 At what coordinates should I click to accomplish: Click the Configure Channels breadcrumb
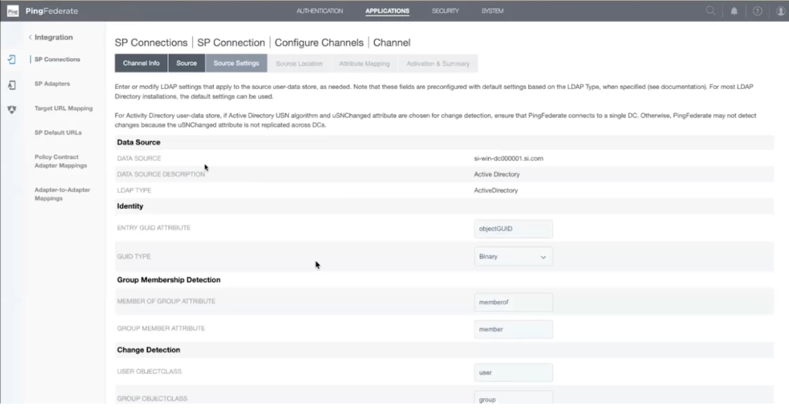click(319, 43)
